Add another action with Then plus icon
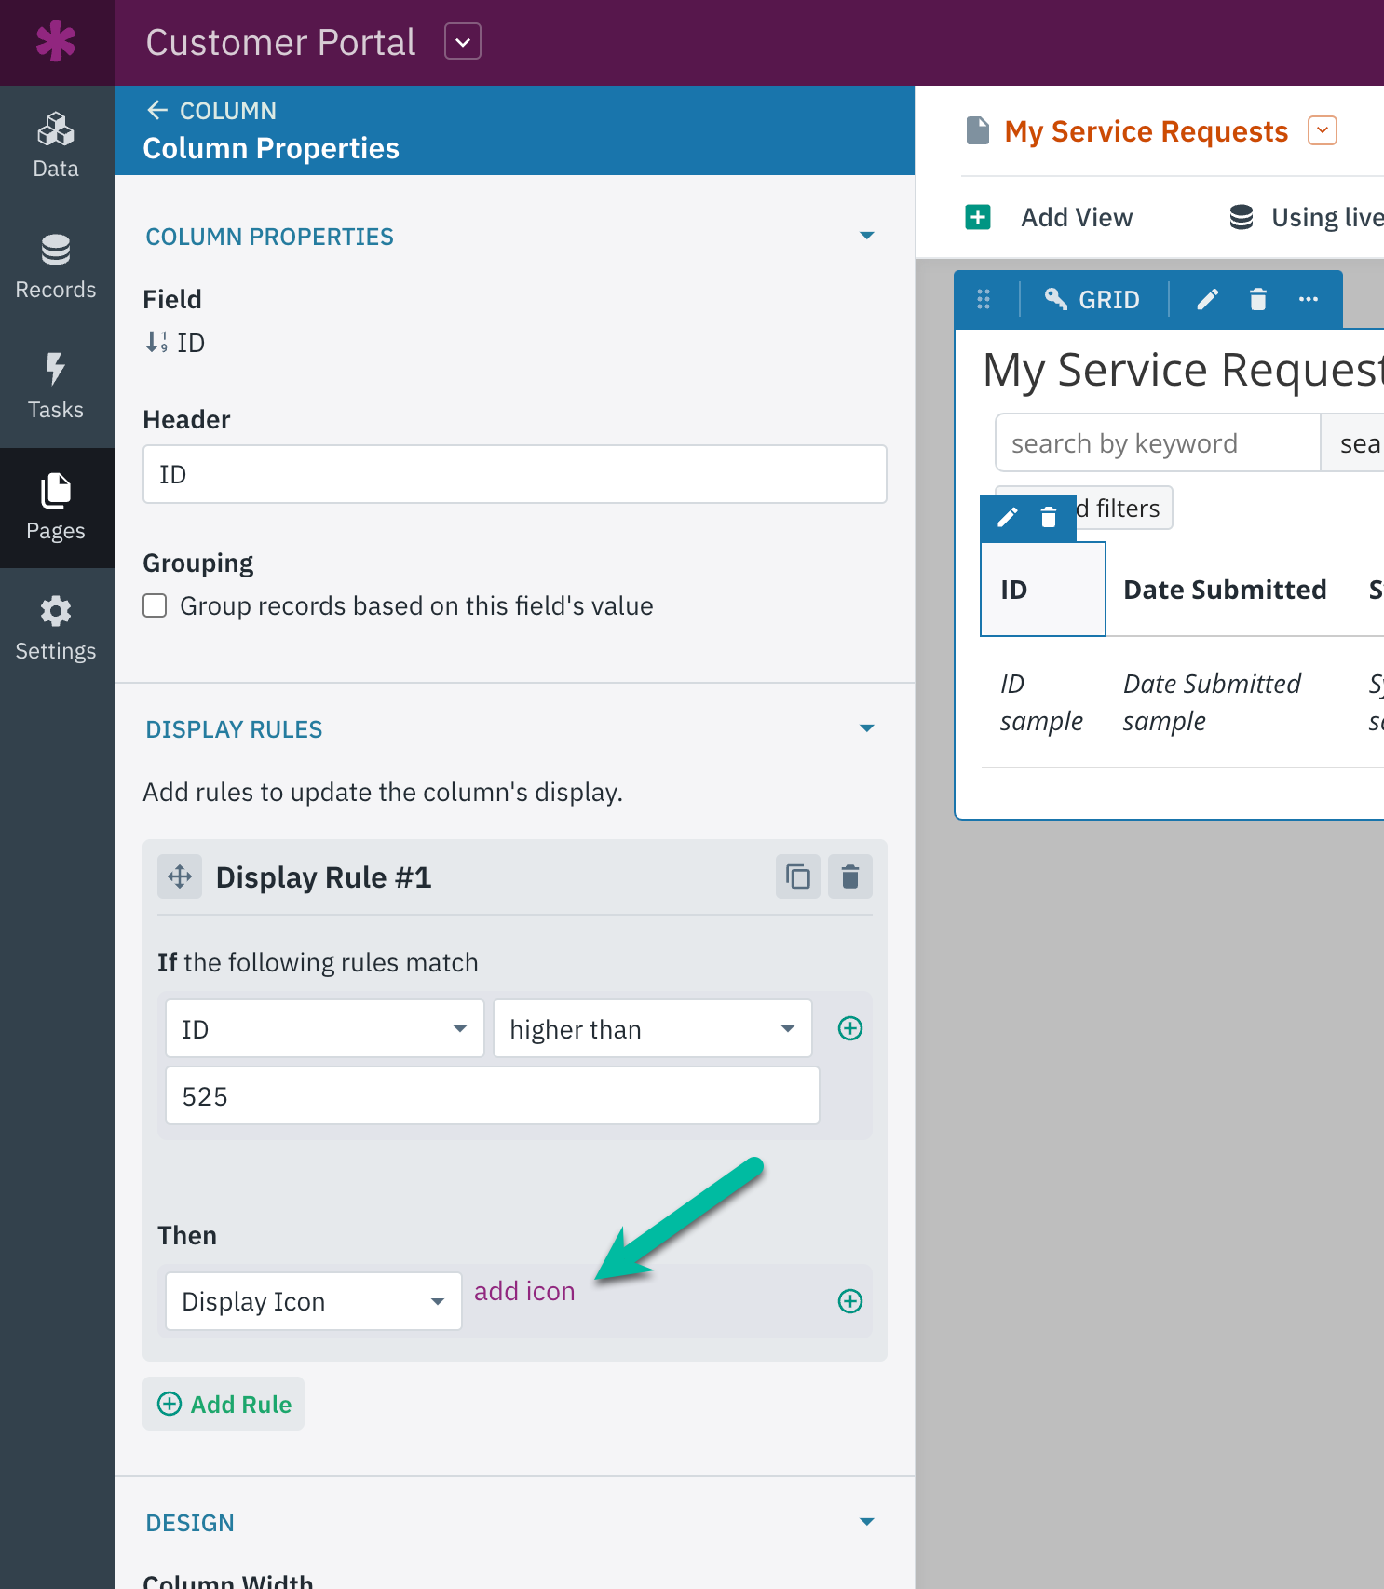The width and height of the screenshot is (1384, 1589). click(x=849, y=1301)
